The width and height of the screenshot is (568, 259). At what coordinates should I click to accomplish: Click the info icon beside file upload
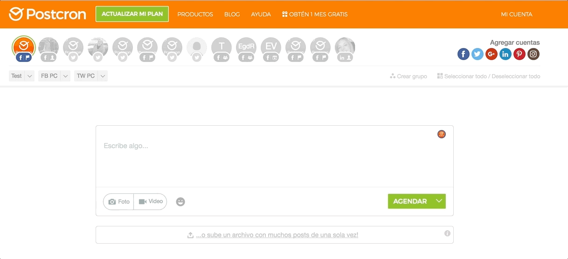pyautogui.click(x=447, y=233)
